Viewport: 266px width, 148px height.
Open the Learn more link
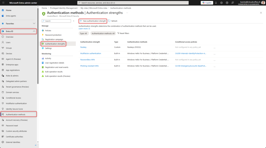(84, 29)
